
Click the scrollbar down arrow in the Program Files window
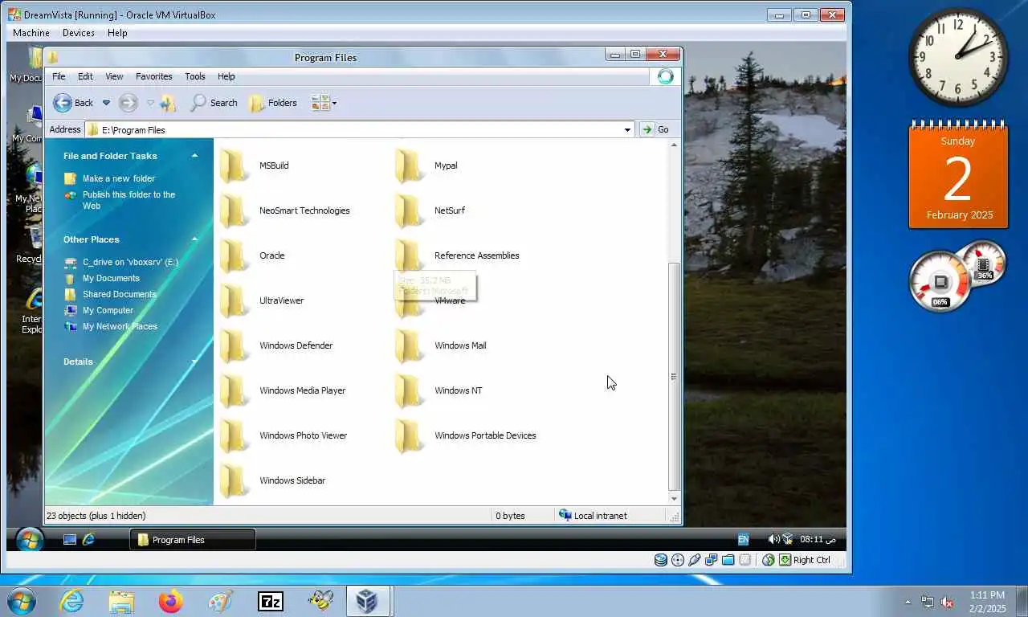pyautogui.click(x=674, y=498)
